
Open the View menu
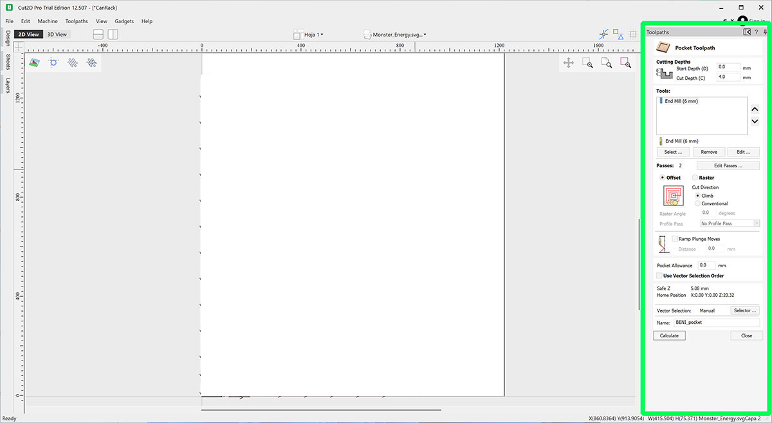click(x=102, y=21)
